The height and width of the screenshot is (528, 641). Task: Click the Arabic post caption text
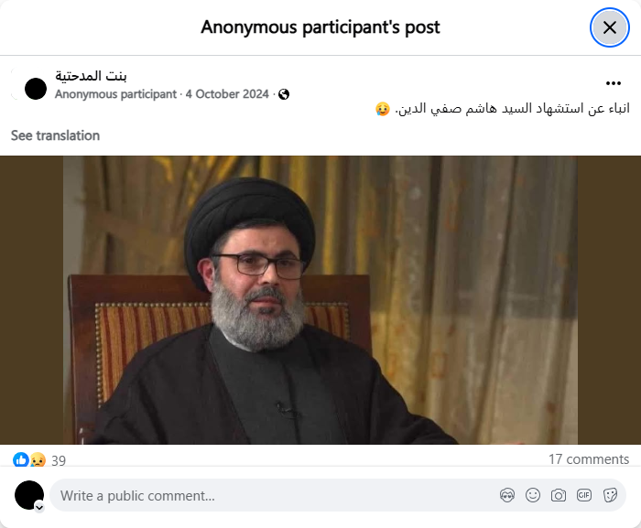pyautogui.click(x=502, y=109)
